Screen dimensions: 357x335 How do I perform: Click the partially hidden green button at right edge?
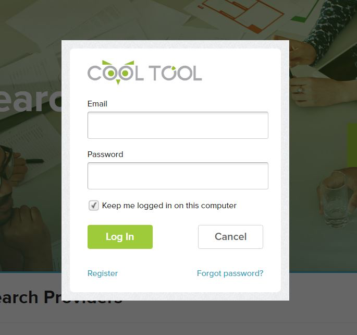352,146
